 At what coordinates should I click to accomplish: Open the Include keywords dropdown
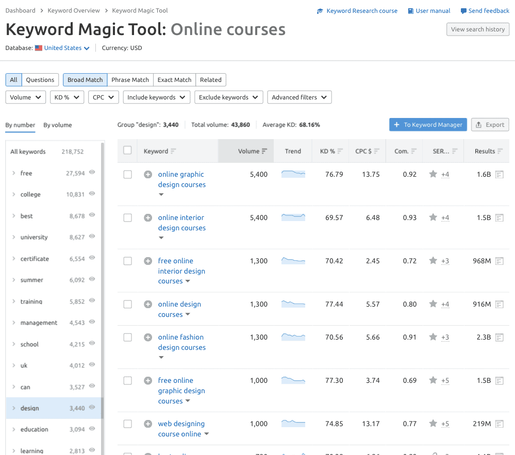(156, 97)
